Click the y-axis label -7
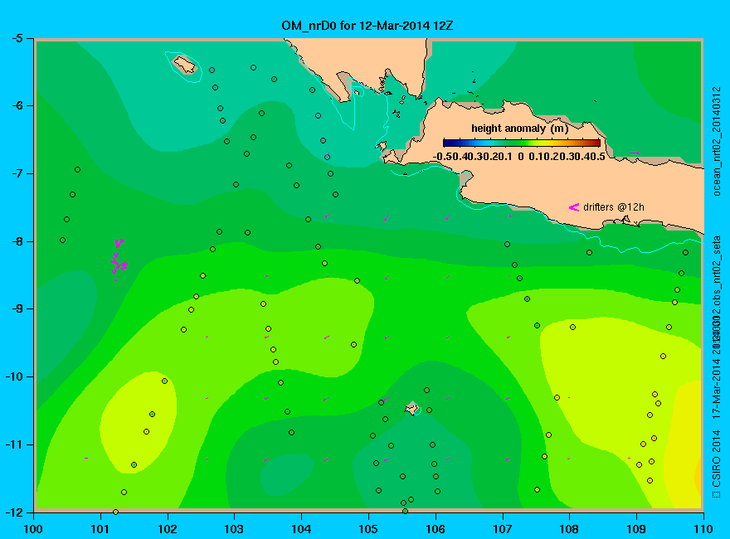Viewport: 730px width, 539px height. (17, 173)
